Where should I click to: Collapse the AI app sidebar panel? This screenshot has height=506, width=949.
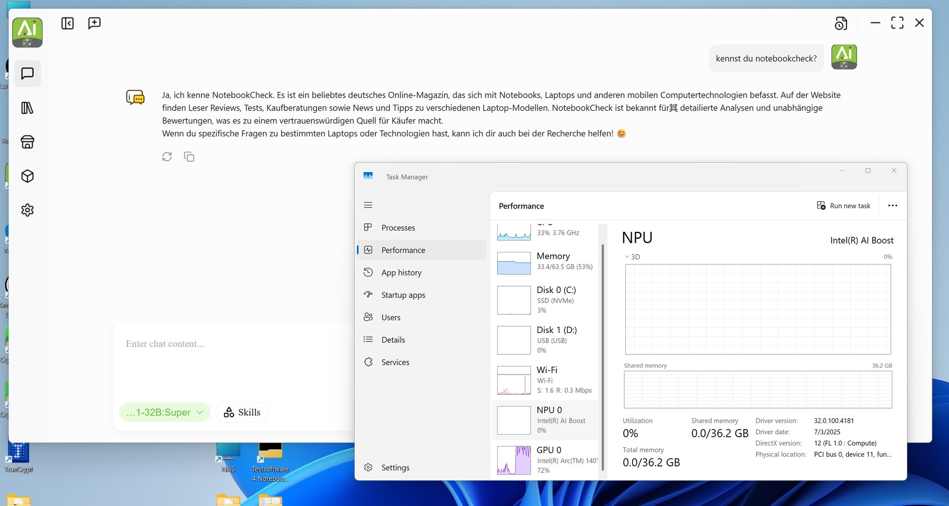(x=67, y=23)
